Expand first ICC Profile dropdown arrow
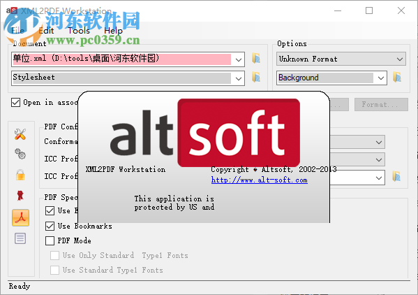Screen dimensions: 418x295 379,159
